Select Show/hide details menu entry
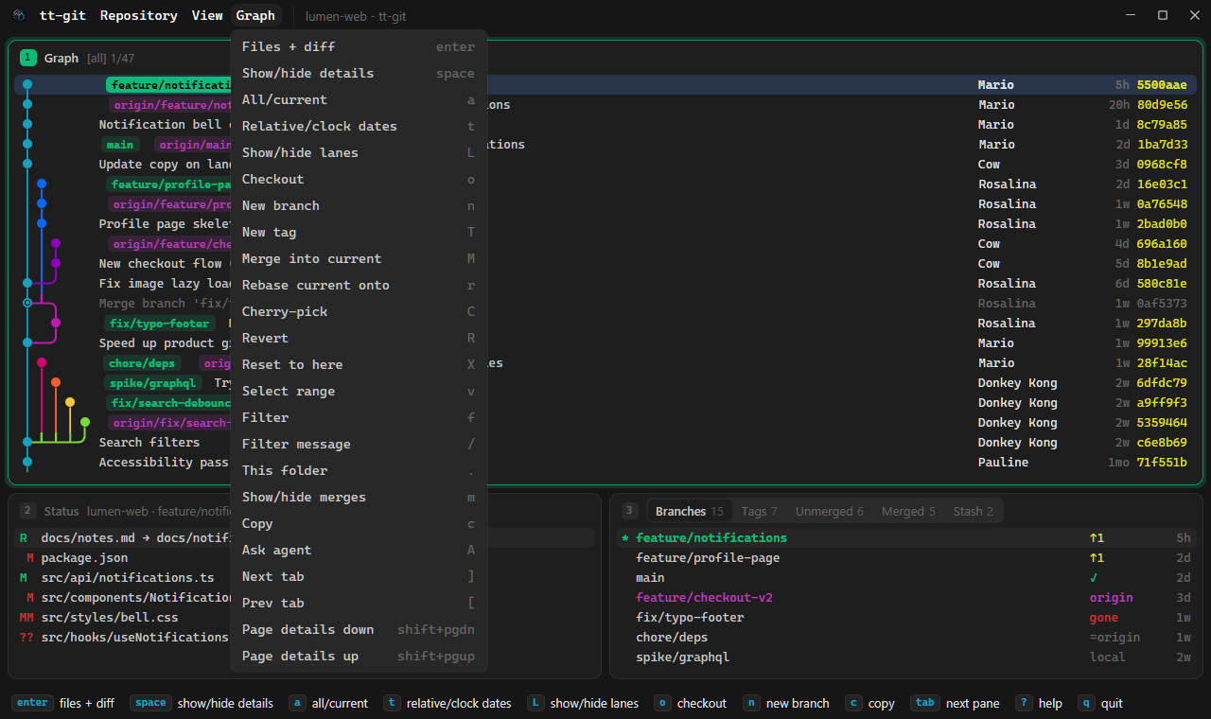The width and height of the screenshot is (1211, 719). pyautogui.click(x=359, y=73)
